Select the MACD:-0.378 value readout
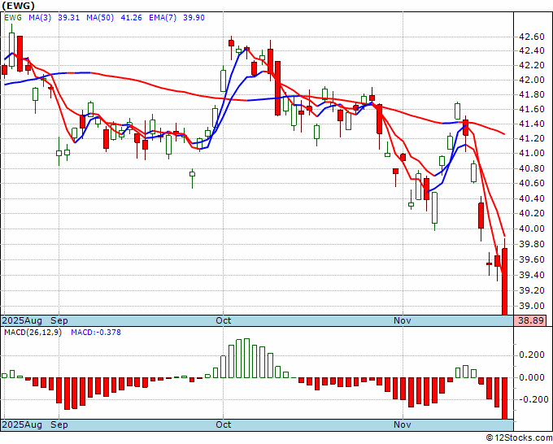Image resolution: width=553 pixels, height=444 pixels. click(96, 333)
